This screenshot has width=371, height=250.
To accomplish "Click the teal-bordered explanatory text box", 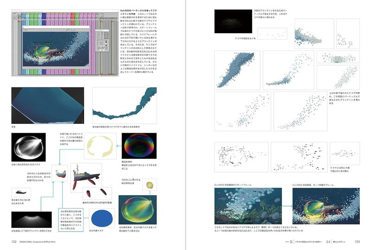I will (x=71, y=220).
